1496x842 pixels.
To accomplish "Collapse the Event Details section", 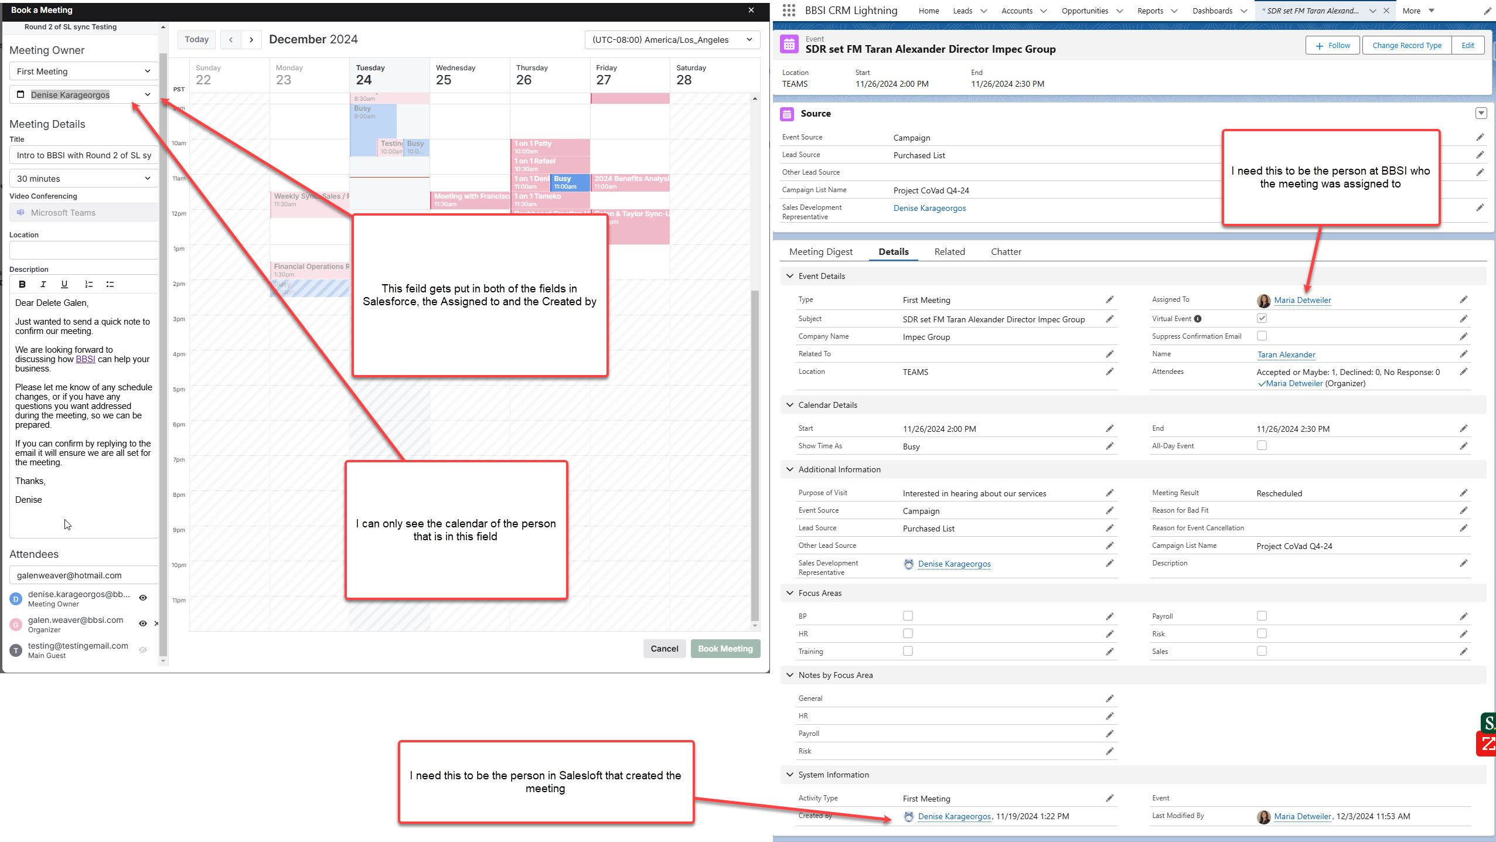I will 789,276.
